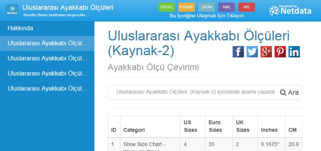Click Bu İçeriğine Ulaşmak İçin Tıklayın text
321x151 pixels.
pos(207,16)
